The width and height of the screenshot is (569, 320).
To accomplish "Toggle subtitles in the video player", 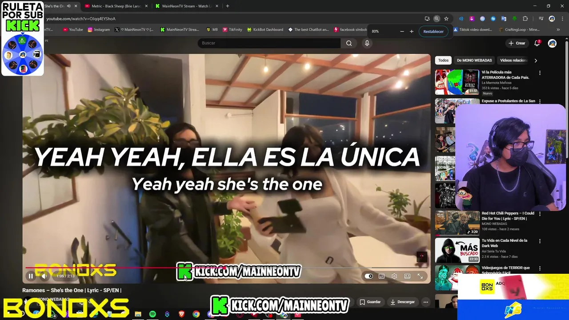I will click(381, 276).
